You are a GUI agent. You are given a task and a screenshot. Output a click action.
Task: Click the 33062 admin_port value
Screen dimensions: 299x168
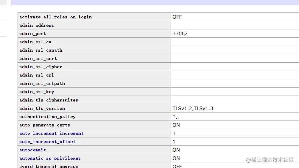(180, 34)
